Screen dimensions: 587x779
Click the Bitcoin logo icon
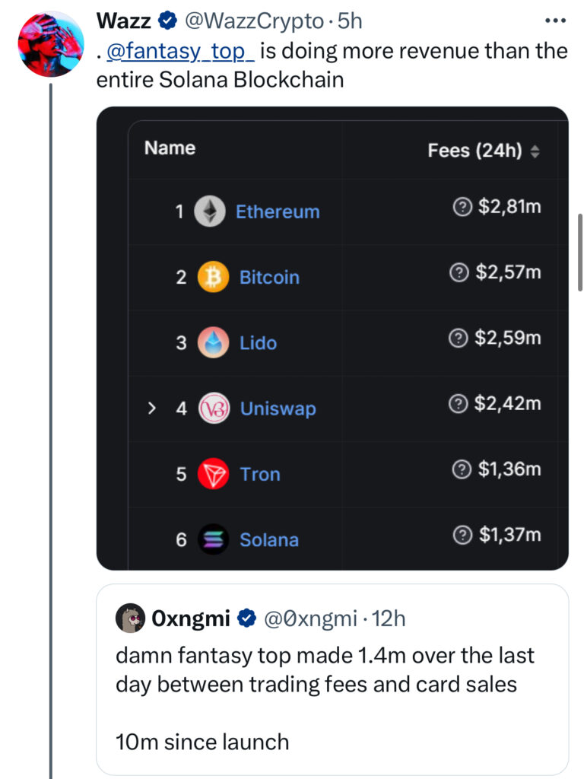point(213,277)
